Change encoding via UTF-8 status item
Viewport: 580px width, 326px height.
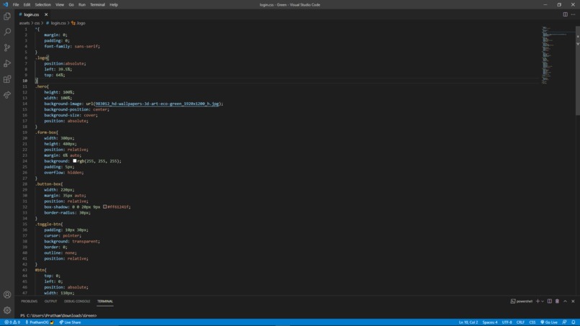point(507,322)
